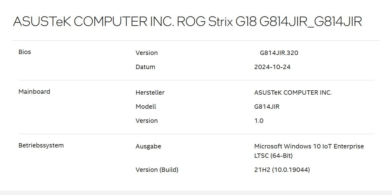Click the Hersteller label
The height and width of the screenshot is (195, 392).
point(150,92)
